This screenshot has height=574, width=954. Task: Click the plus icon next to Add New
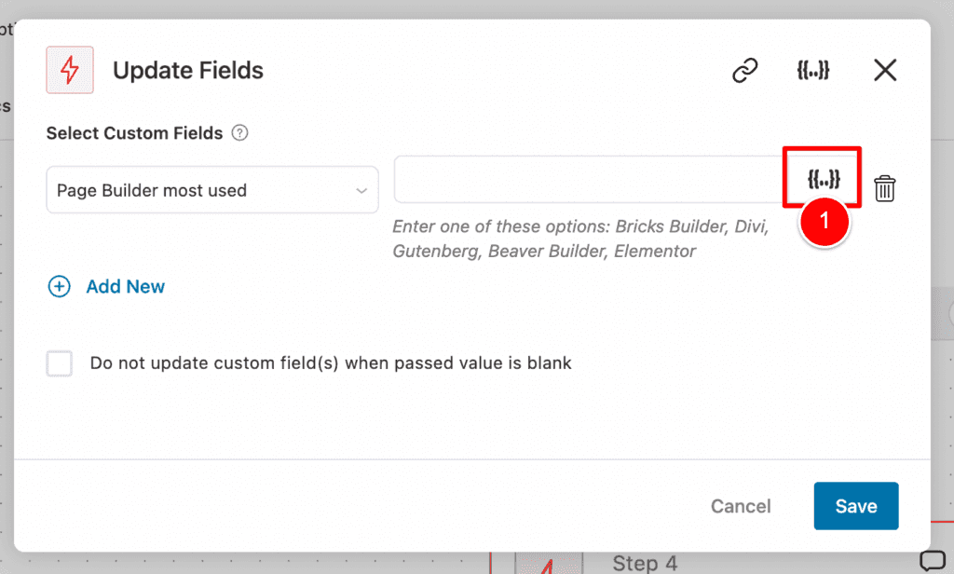coord(59,286)
